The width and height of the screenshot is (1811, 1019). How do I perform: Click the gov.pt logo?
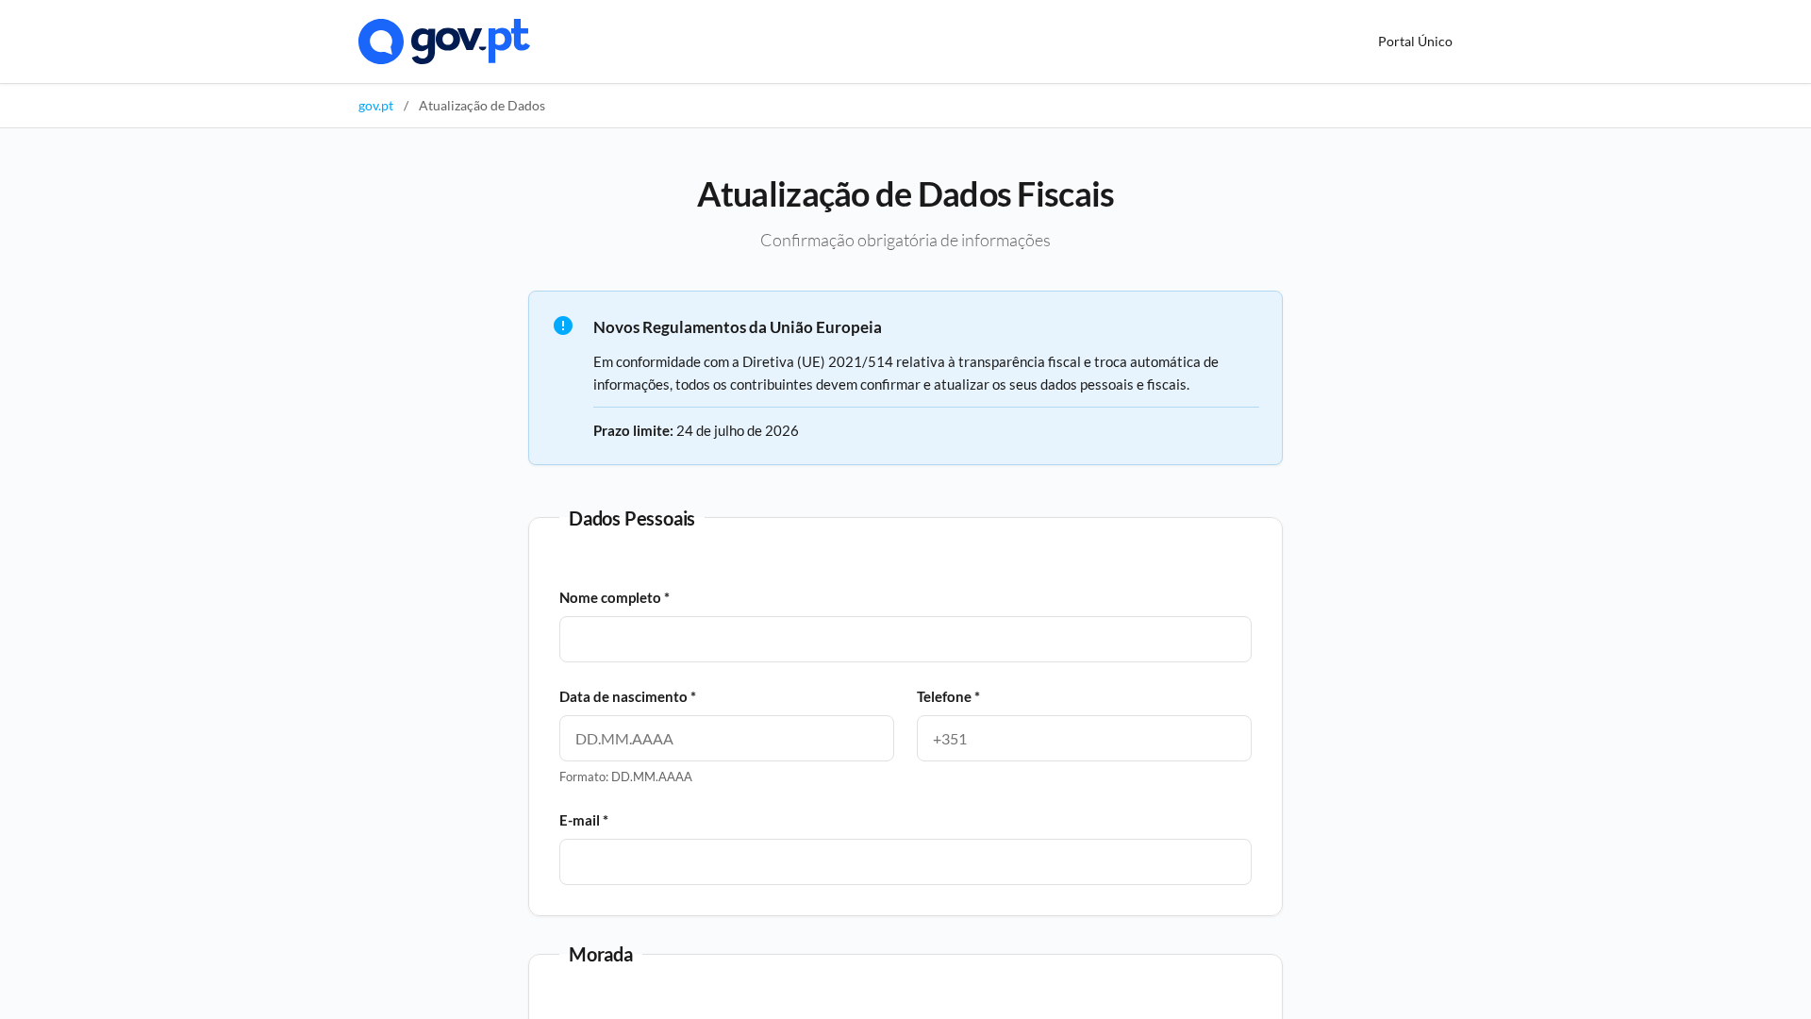(443, 42)
